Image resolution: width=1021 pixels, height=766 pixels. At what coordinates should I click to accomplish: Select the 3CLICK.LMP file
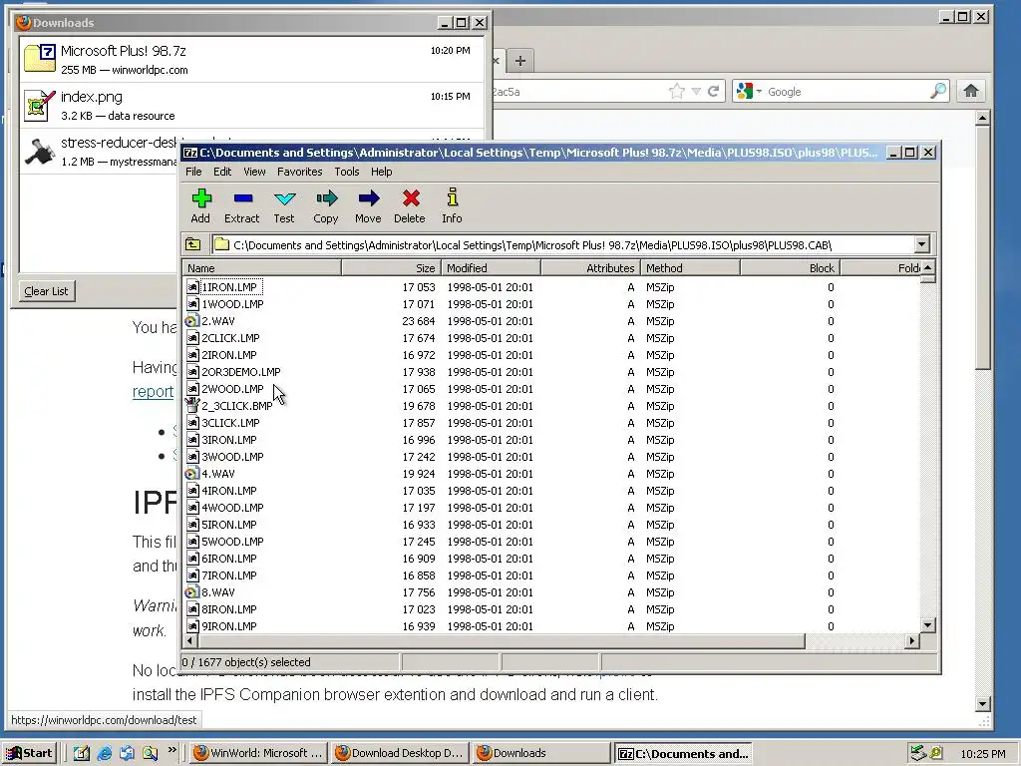tap(230, 423)
